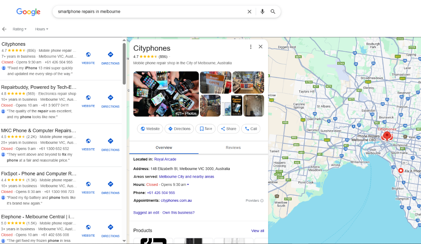Open the three-dot menu in Cityphones panel

[251, 47]
